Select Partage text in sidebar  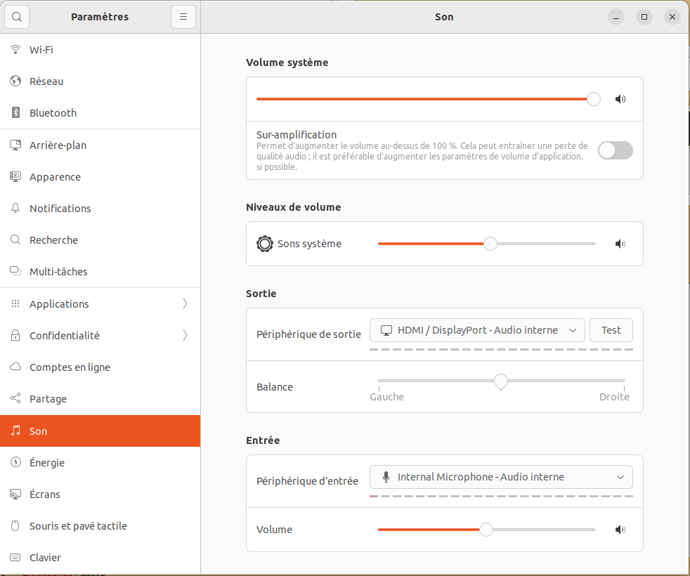[48, 399]
